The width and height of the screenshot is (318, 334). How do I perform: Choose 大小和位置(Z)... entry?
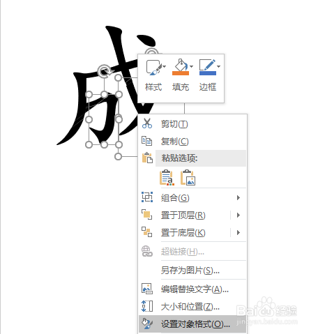pyautogui.click(x=192, y=307)
